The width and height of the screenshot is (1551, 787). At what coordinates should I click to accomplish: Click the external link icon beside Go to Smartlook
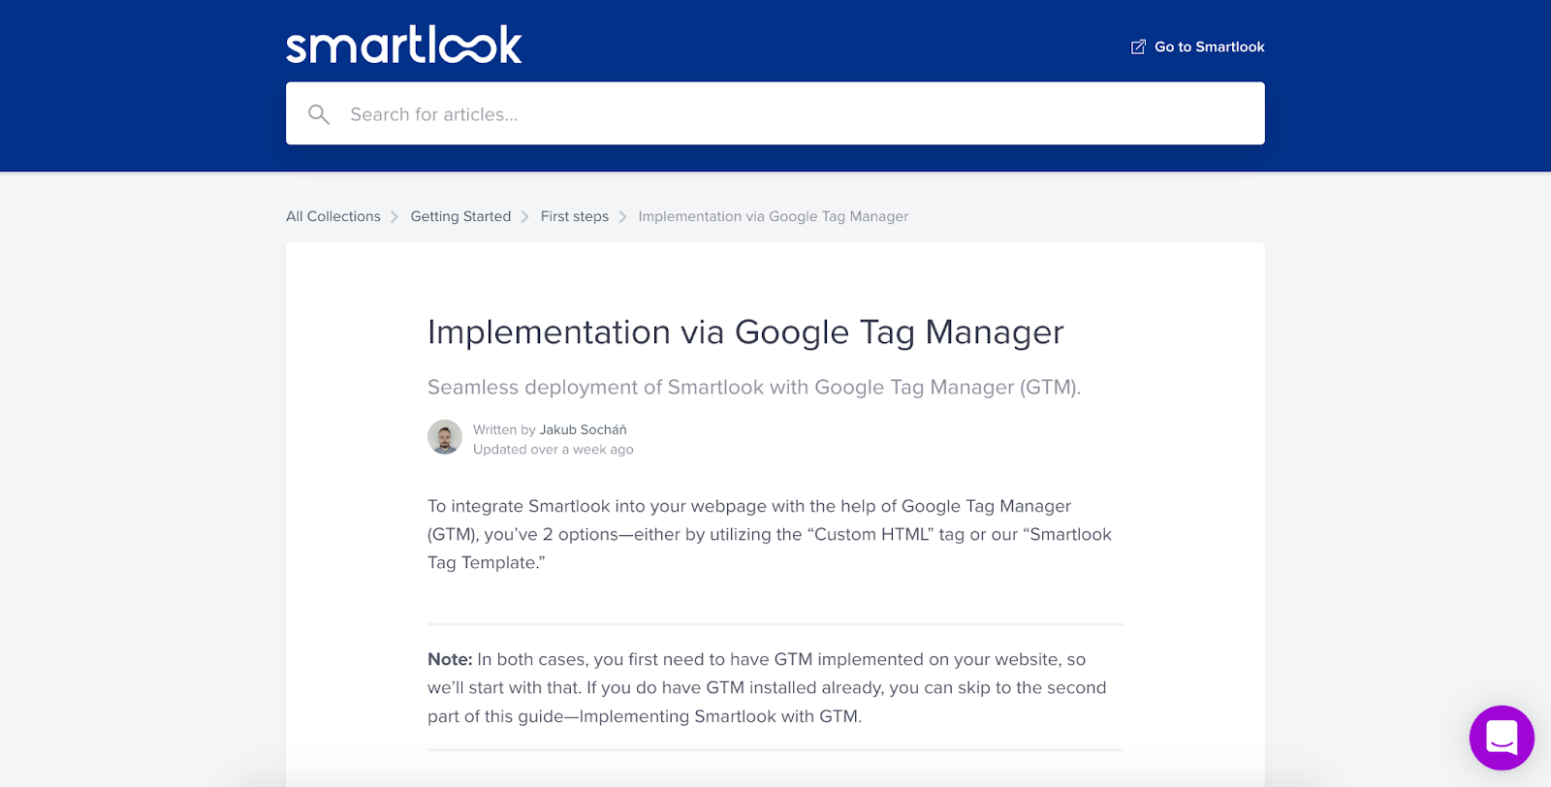click(x=1138, y=47)
